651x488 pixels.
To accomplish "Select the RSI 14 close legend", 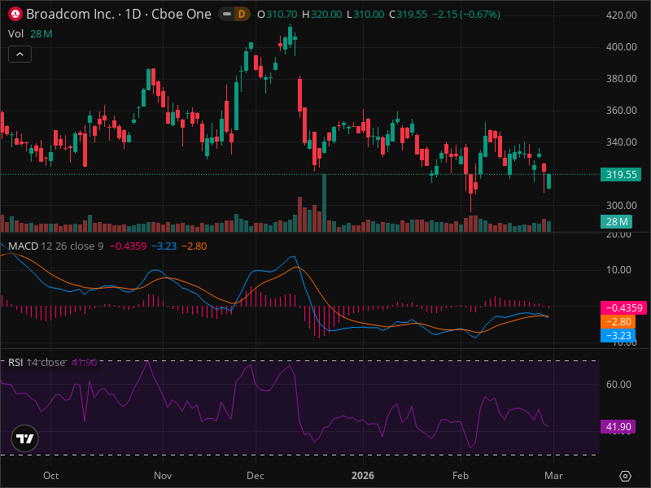I will 37,362.
